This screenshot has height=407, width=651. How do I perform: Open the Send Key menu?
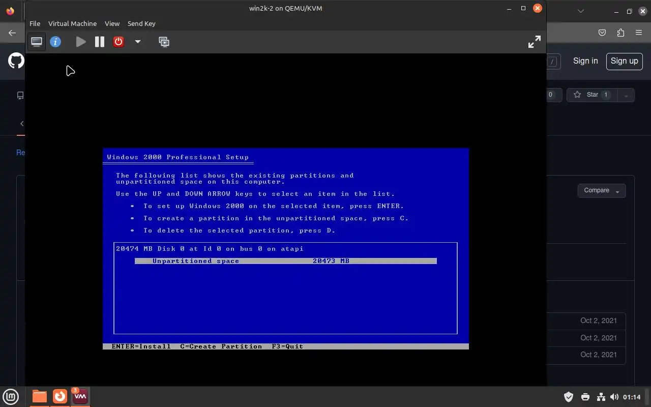click(141, 23)
